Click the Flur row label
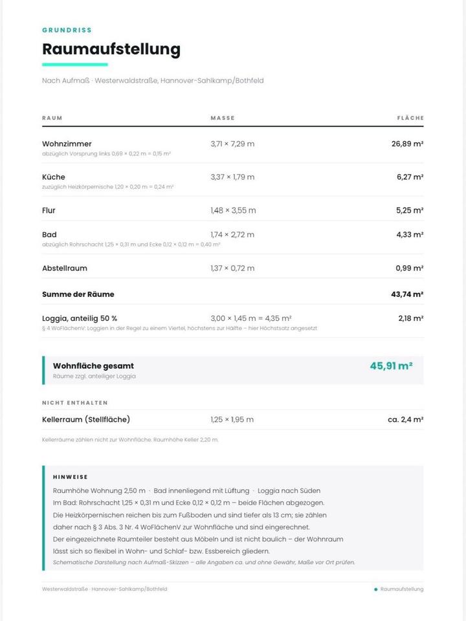 49,210
